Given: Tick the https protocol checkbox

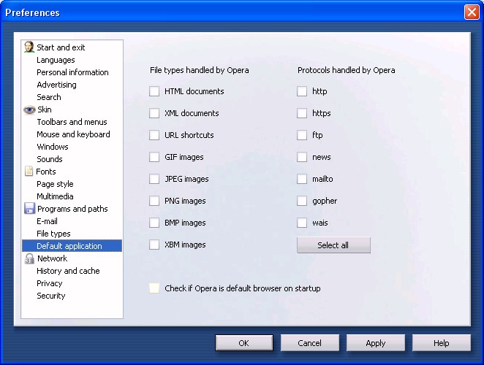Looking at the screenshot, I should (x=302, y=113).
